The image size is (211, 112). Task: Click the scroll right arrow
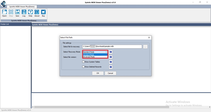point(210,107)
